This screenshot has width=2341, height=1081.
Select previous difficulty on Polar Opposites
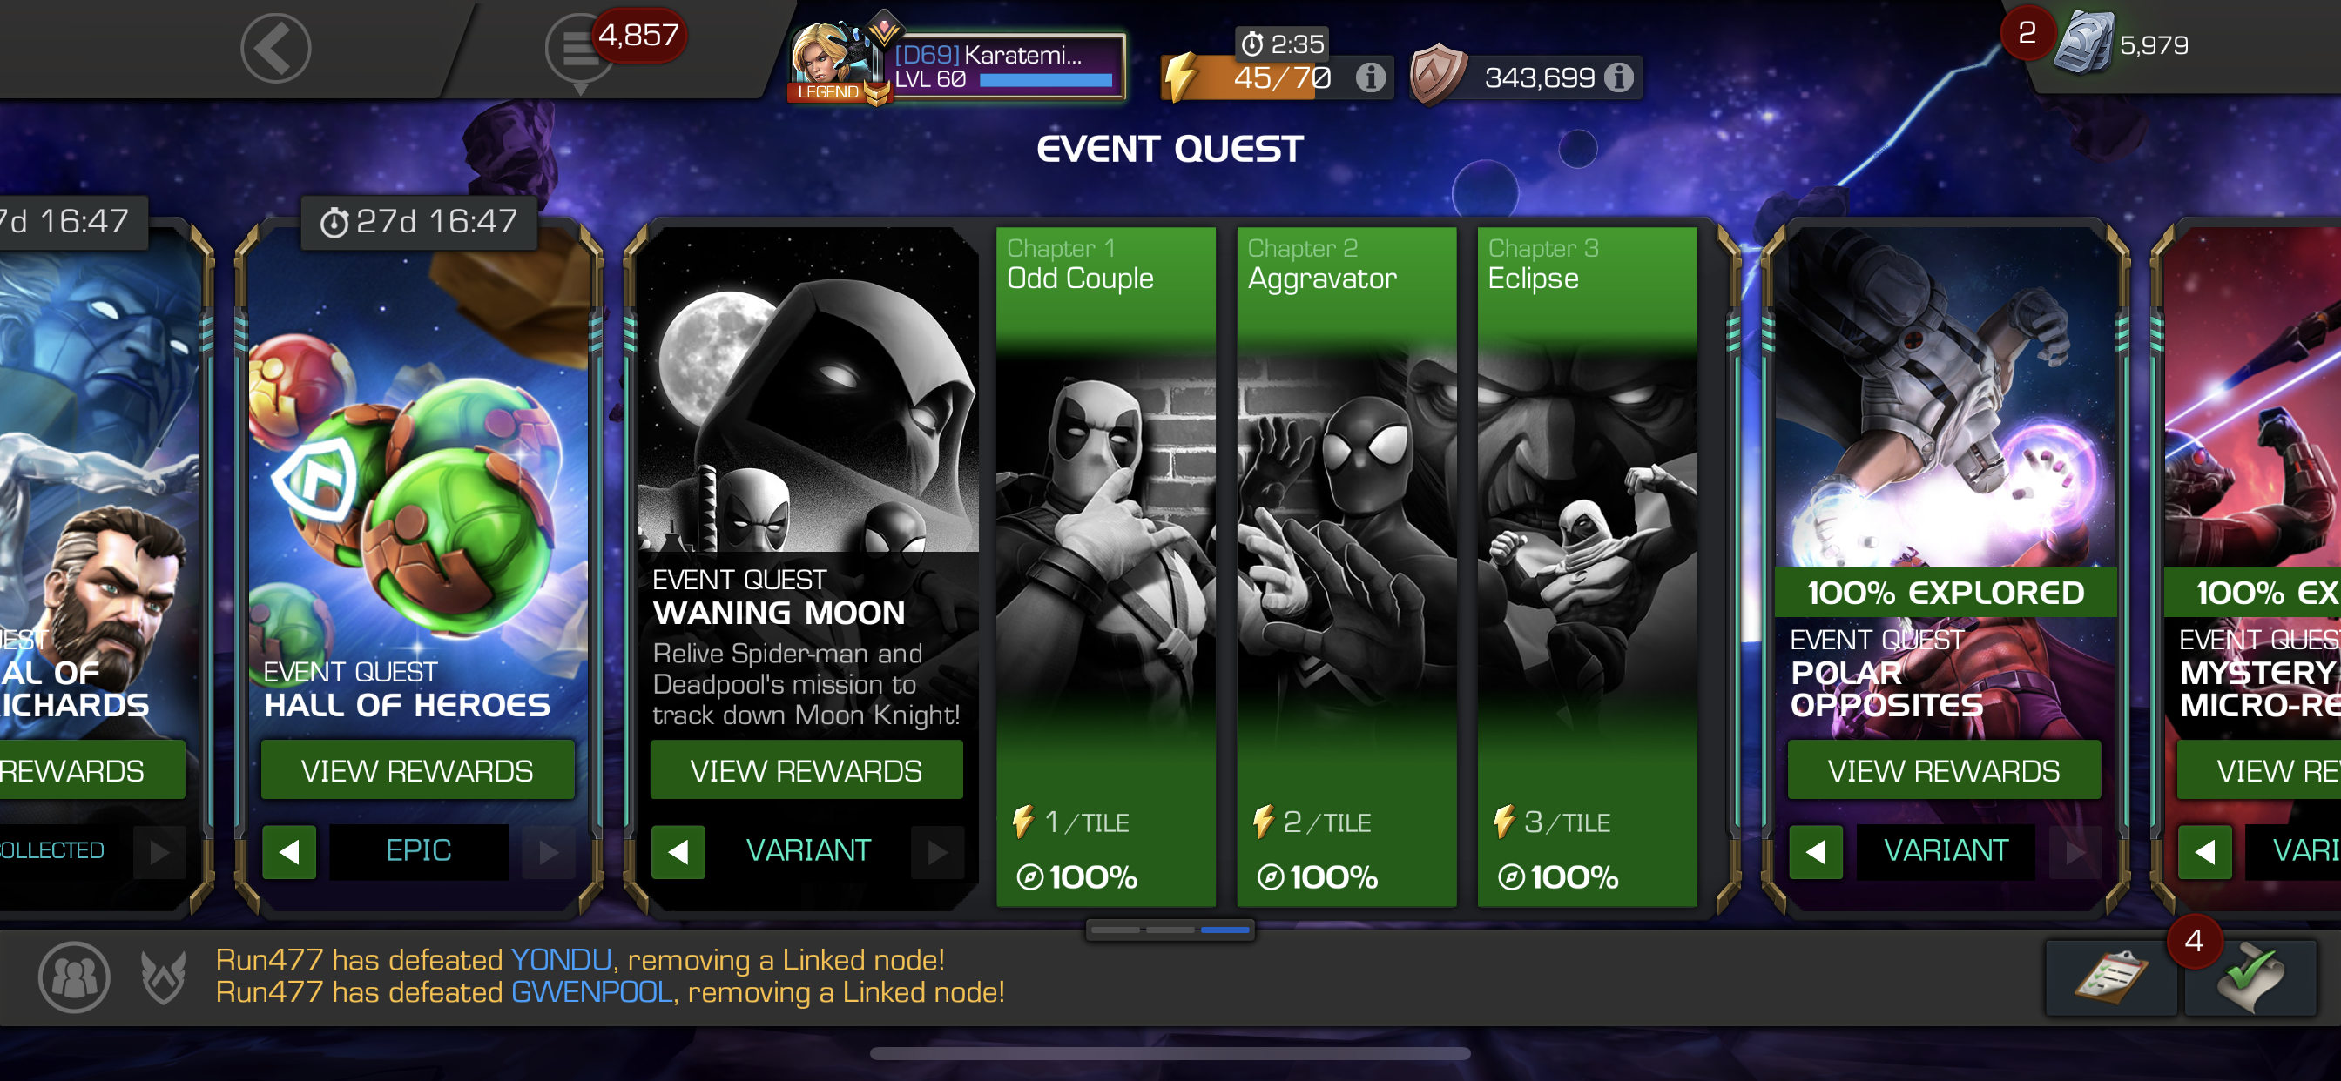point(1816,851)
